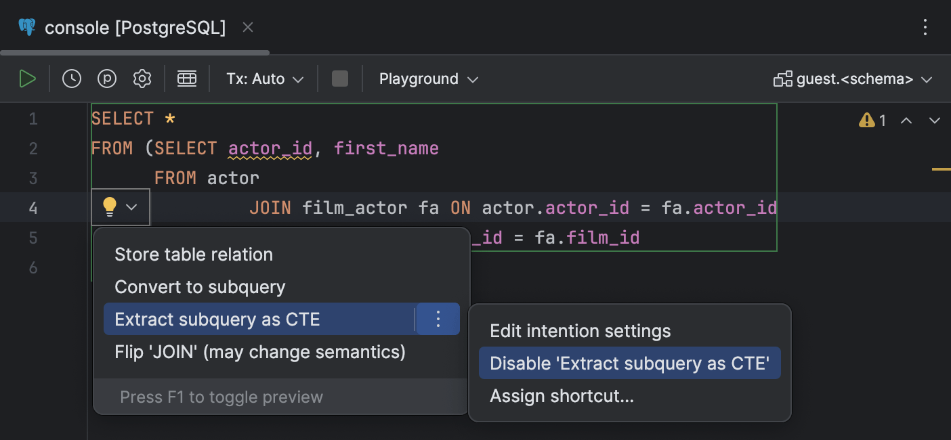Click 'fa.film_id' on line 5
The height and width of the screenshot is (440, 951).
pyautogui.click(x=587, y=238)
